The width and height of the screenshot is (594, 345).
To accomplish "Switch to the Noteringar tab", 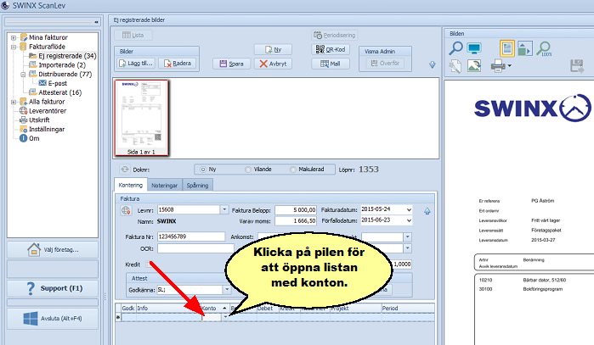I will point(164,186).
